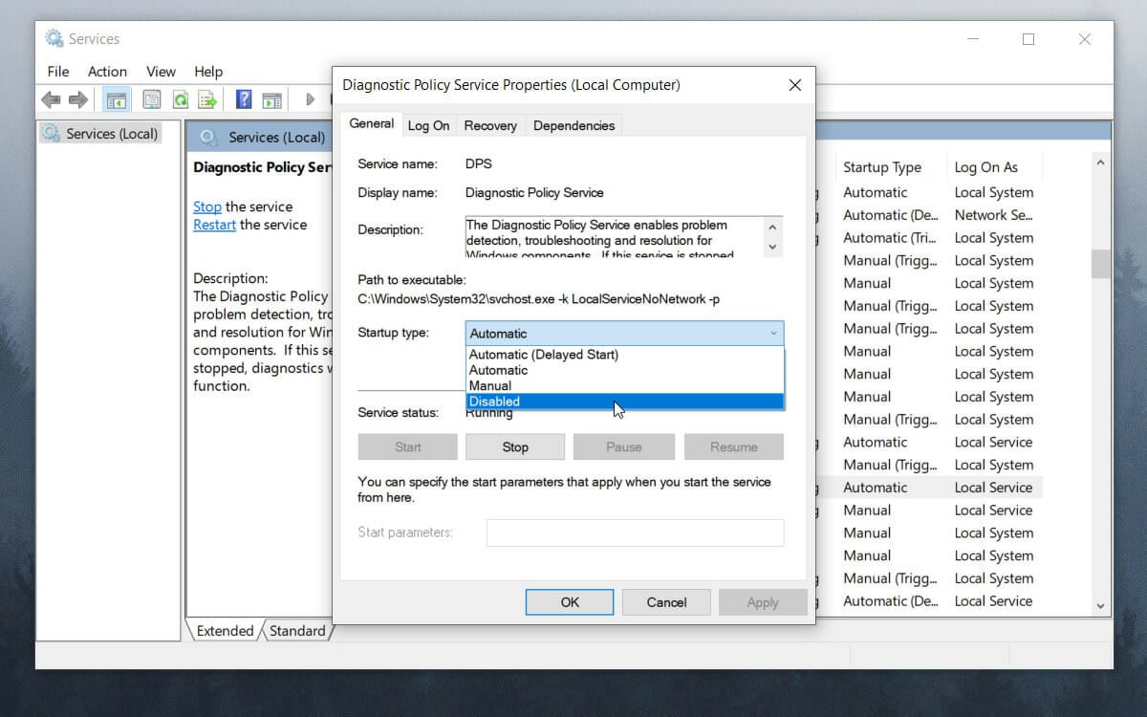
Task: Click the description box up arrow
Action: pos(773,228)
